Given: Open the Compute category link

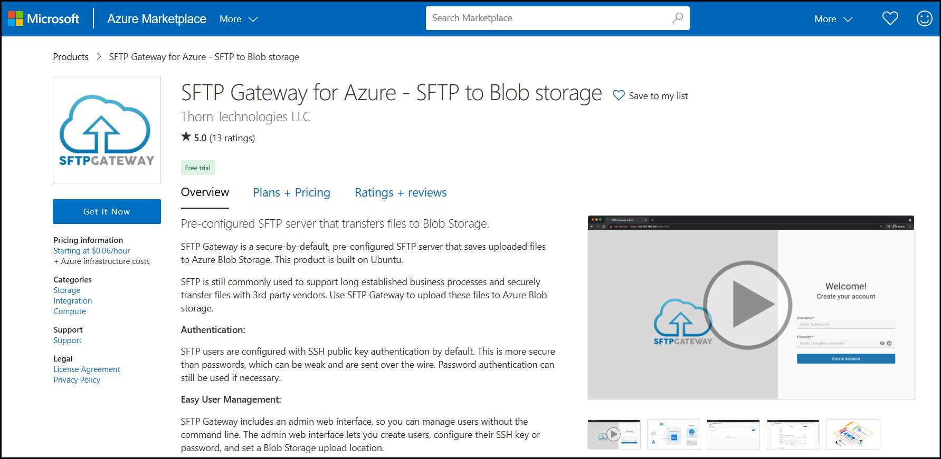Looking at the screenshot, I should (x=70, y=311).
